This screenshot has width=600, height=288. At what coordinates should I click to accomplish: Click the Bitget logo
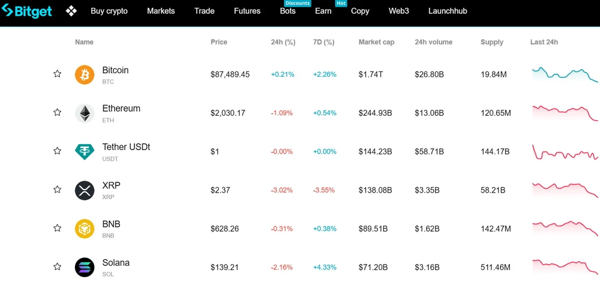point(27,11)
